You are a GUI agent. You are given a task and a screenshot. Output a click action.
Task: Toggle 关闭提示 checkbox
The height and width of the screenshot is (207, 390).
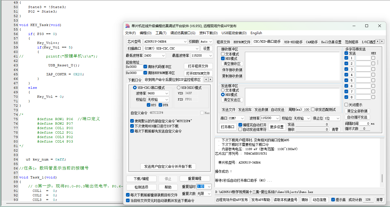346,104
